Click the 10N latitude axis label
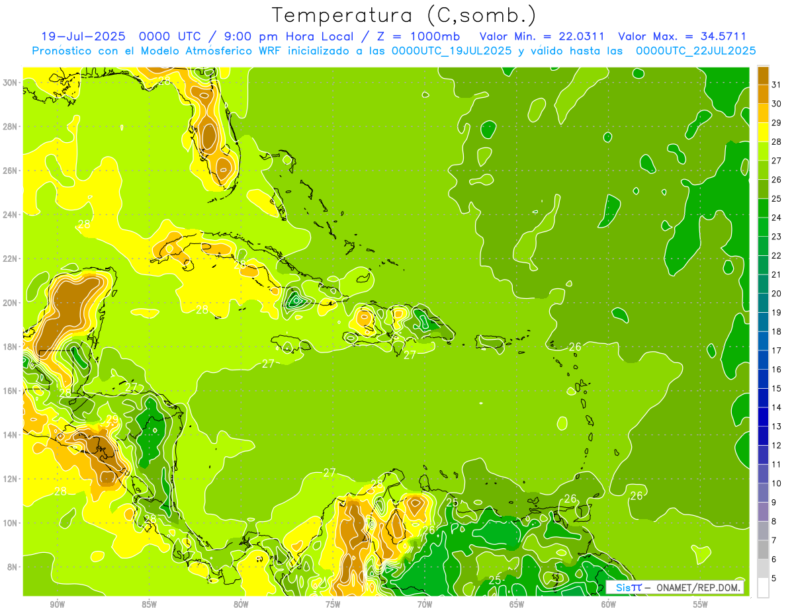This screenshot has width=794, height=613. click(11, 523)
